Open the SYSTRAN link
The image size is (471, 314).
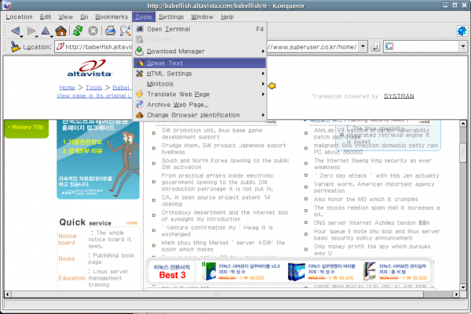point(399,96)
